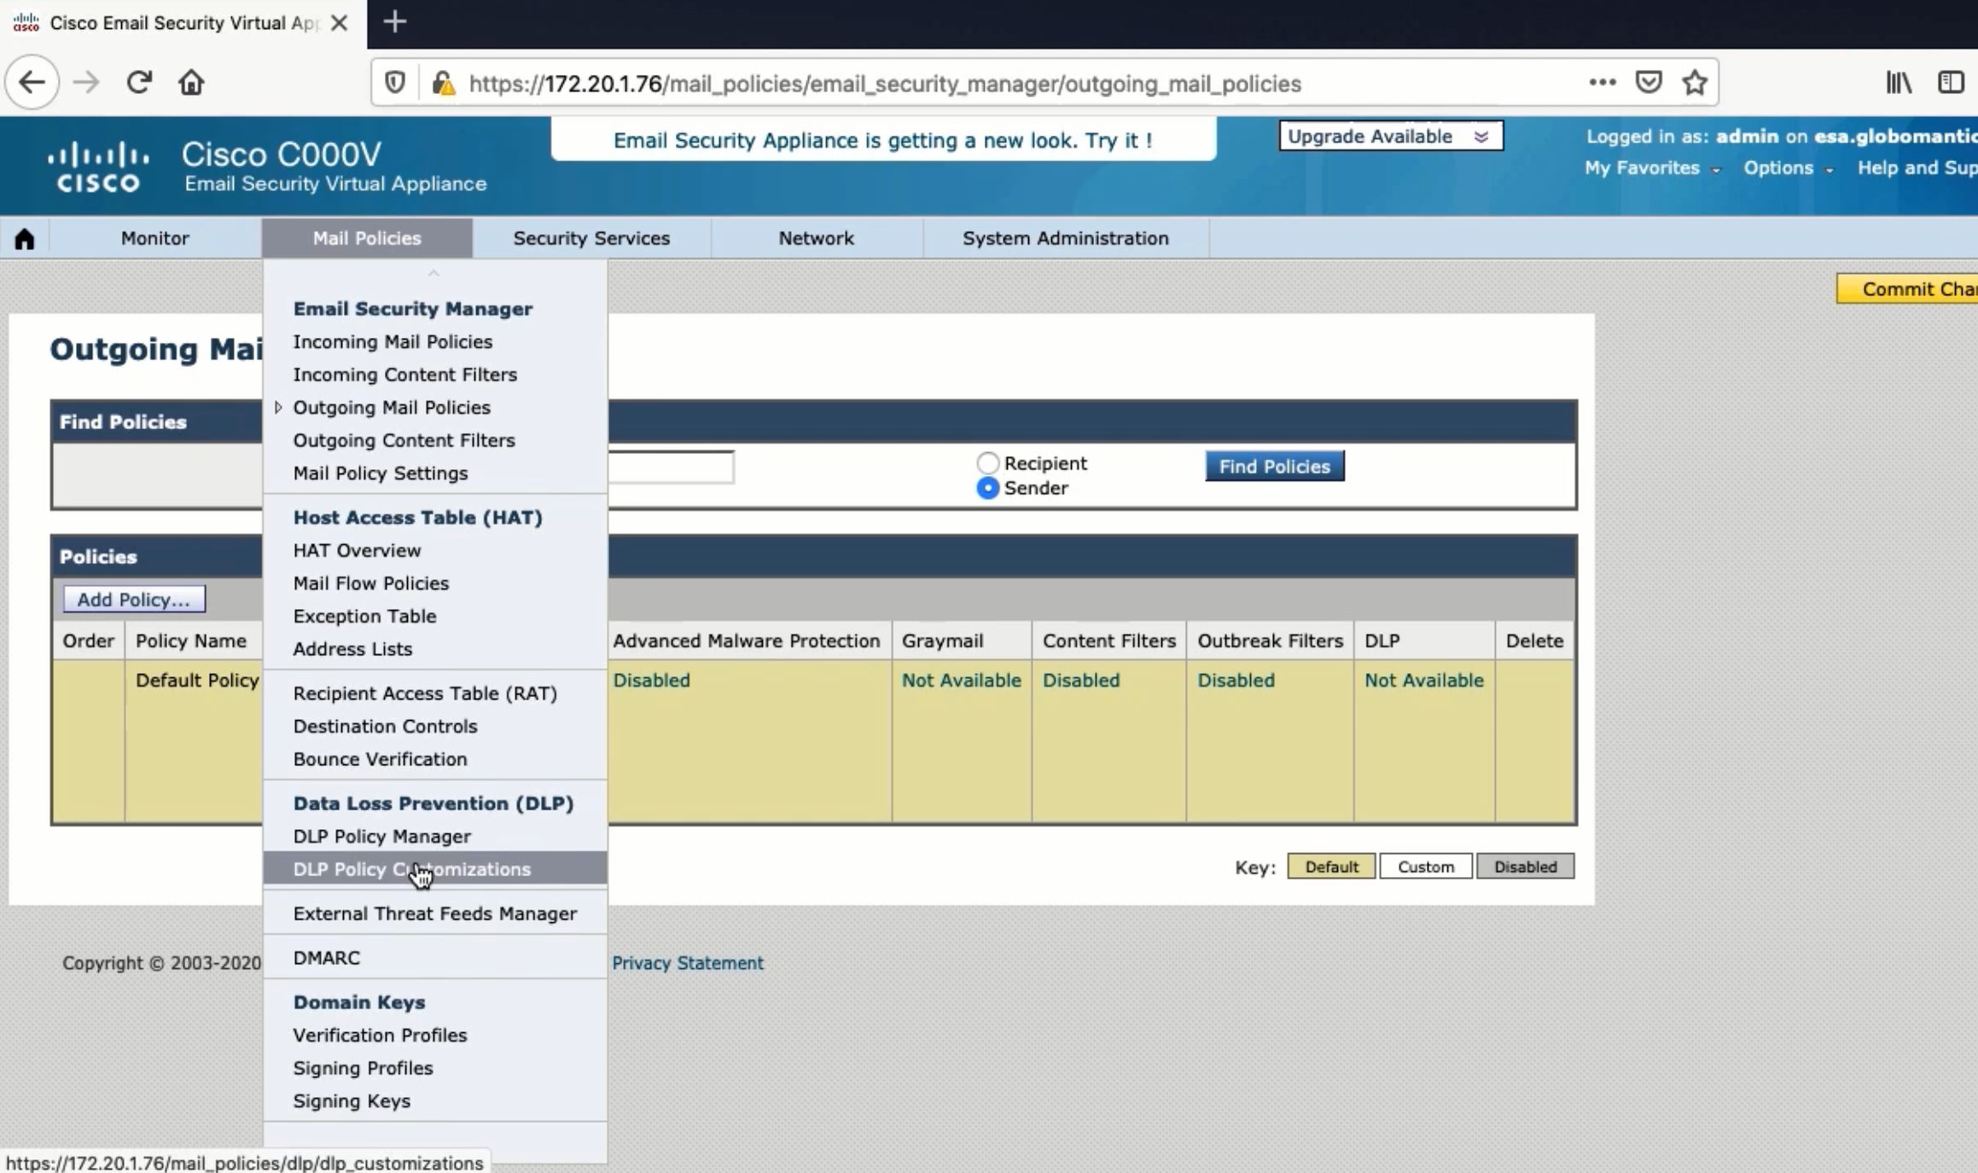Open the page actions three-dot menu
The image size is (1978, 1173).
tap(1602, 82)
